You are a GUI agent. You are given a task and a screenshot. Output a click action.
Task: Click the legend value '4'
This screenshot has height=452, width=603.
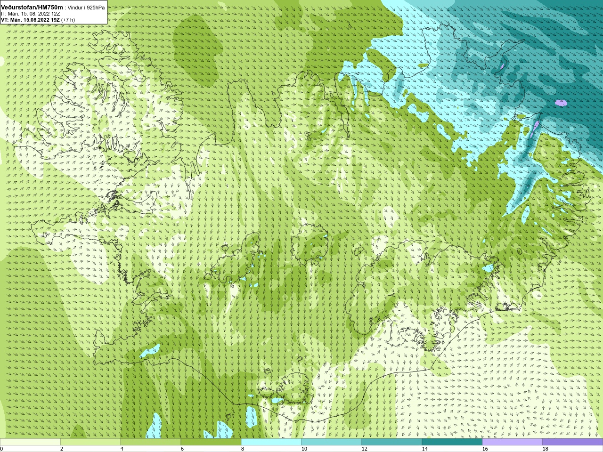(x=122, y=449)
